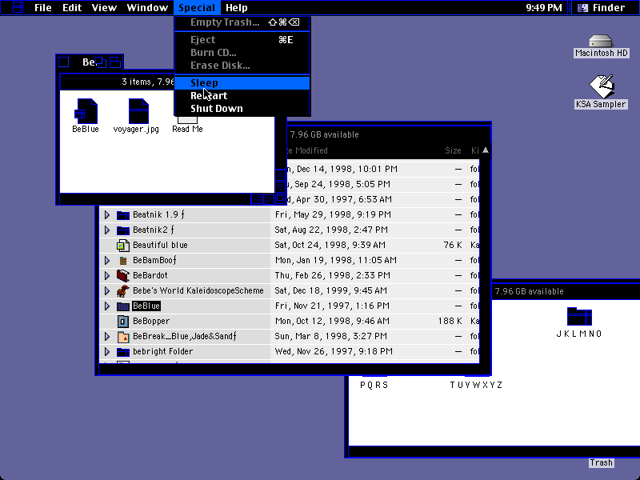Click the date Wed, Nov 26, 1997, 9:18 PM
The width and height of the screenshot is (640, 480).
334,352
